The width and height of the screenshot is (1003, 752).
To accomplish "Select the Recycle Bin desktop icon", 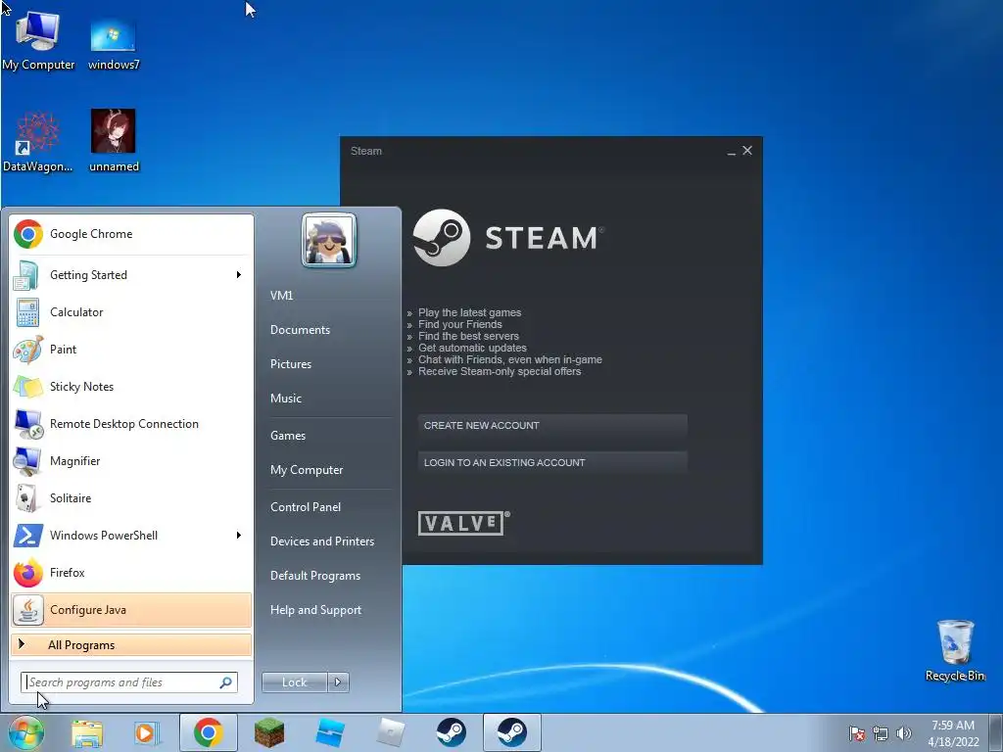I will click(955, 650).
